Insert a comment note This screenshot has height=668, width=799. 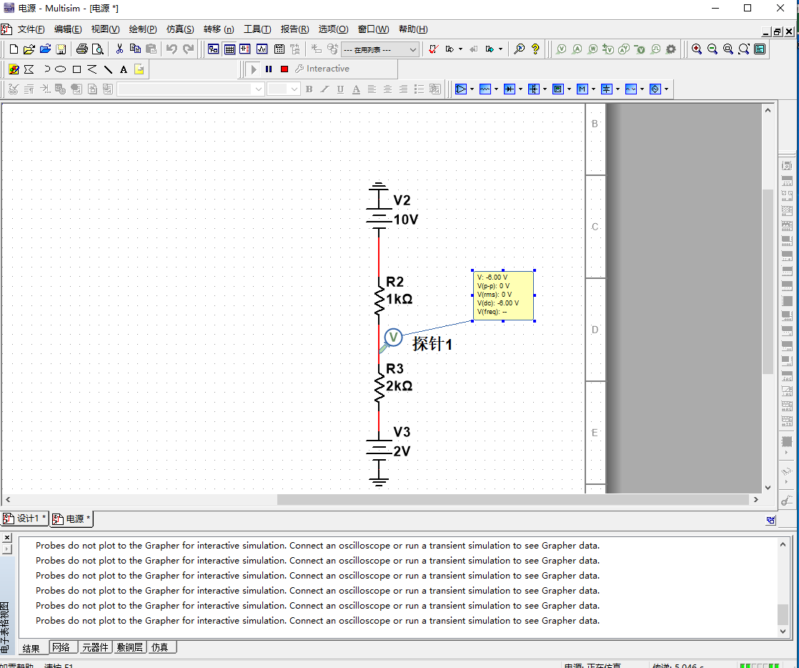139,69
